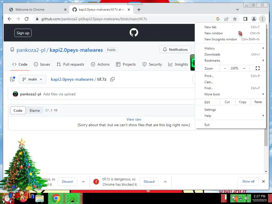This screenshot has height=204, width=272.
Task: Click the volume tray icon
Action: [x=247, y=198]
